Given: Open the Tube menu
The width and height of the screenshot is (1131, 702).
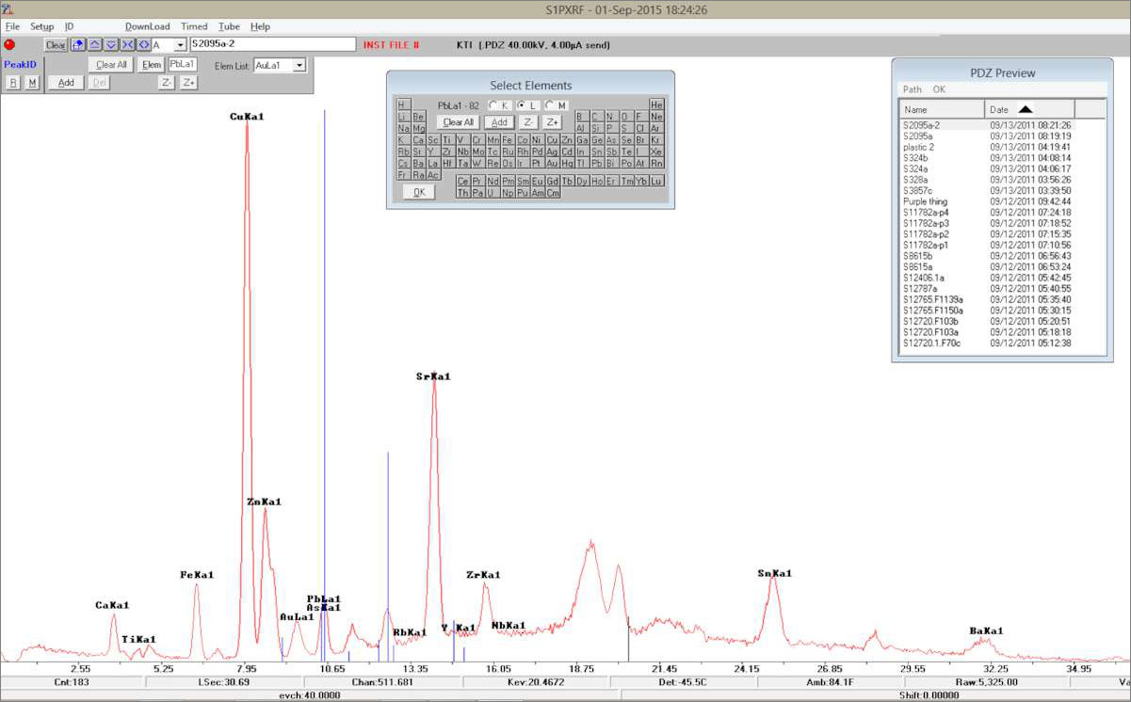Looking at the screenshot, I should point(229,26).
